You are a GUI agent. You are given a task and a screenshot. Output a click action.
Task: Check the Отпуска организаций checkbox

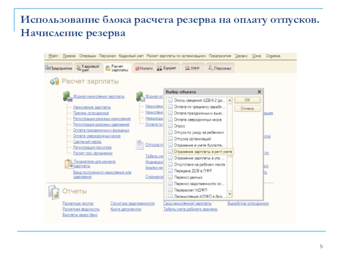click(169, 138)
